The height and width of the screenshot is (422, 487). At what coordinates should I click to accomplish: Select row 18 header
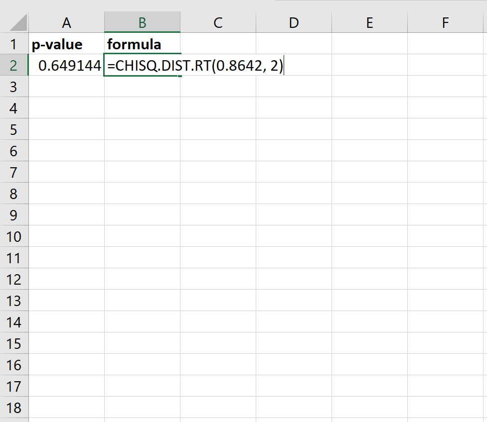tap(14, 408)
